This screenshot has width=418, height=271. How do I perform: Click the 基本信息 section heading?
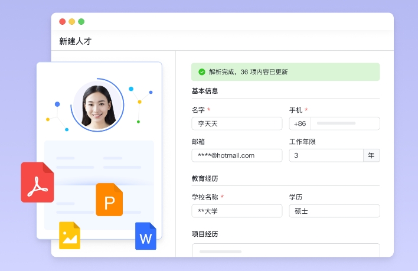205,91
